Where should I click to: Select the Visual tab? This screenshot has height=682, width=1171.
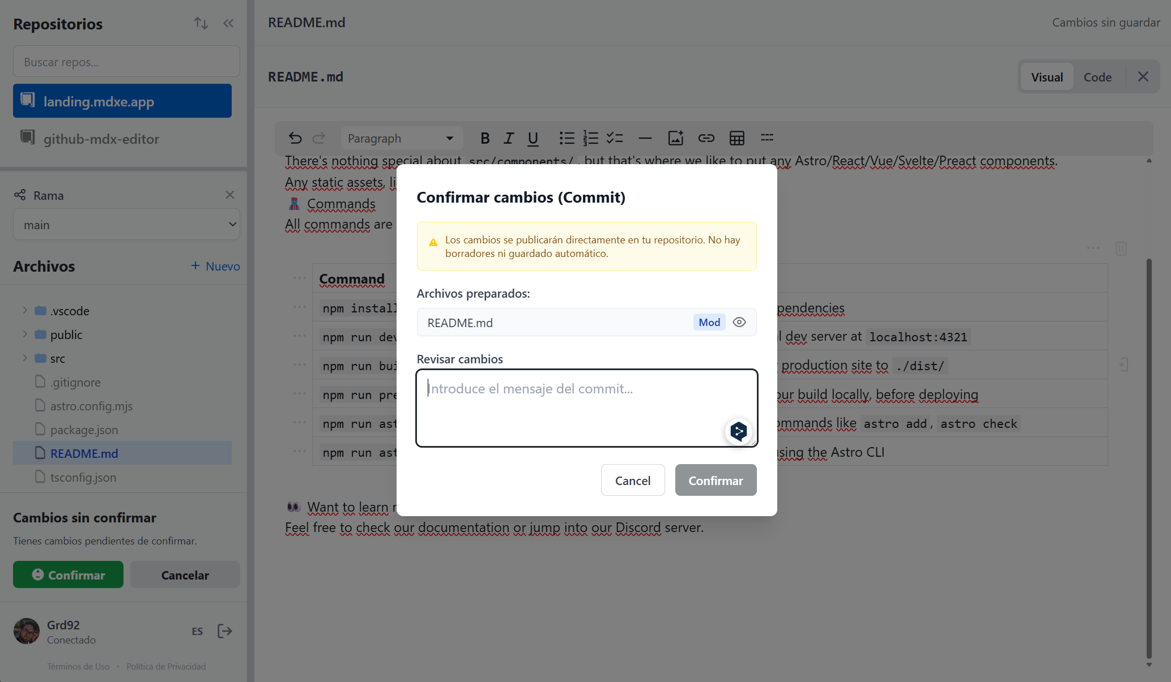point(1046,76)
